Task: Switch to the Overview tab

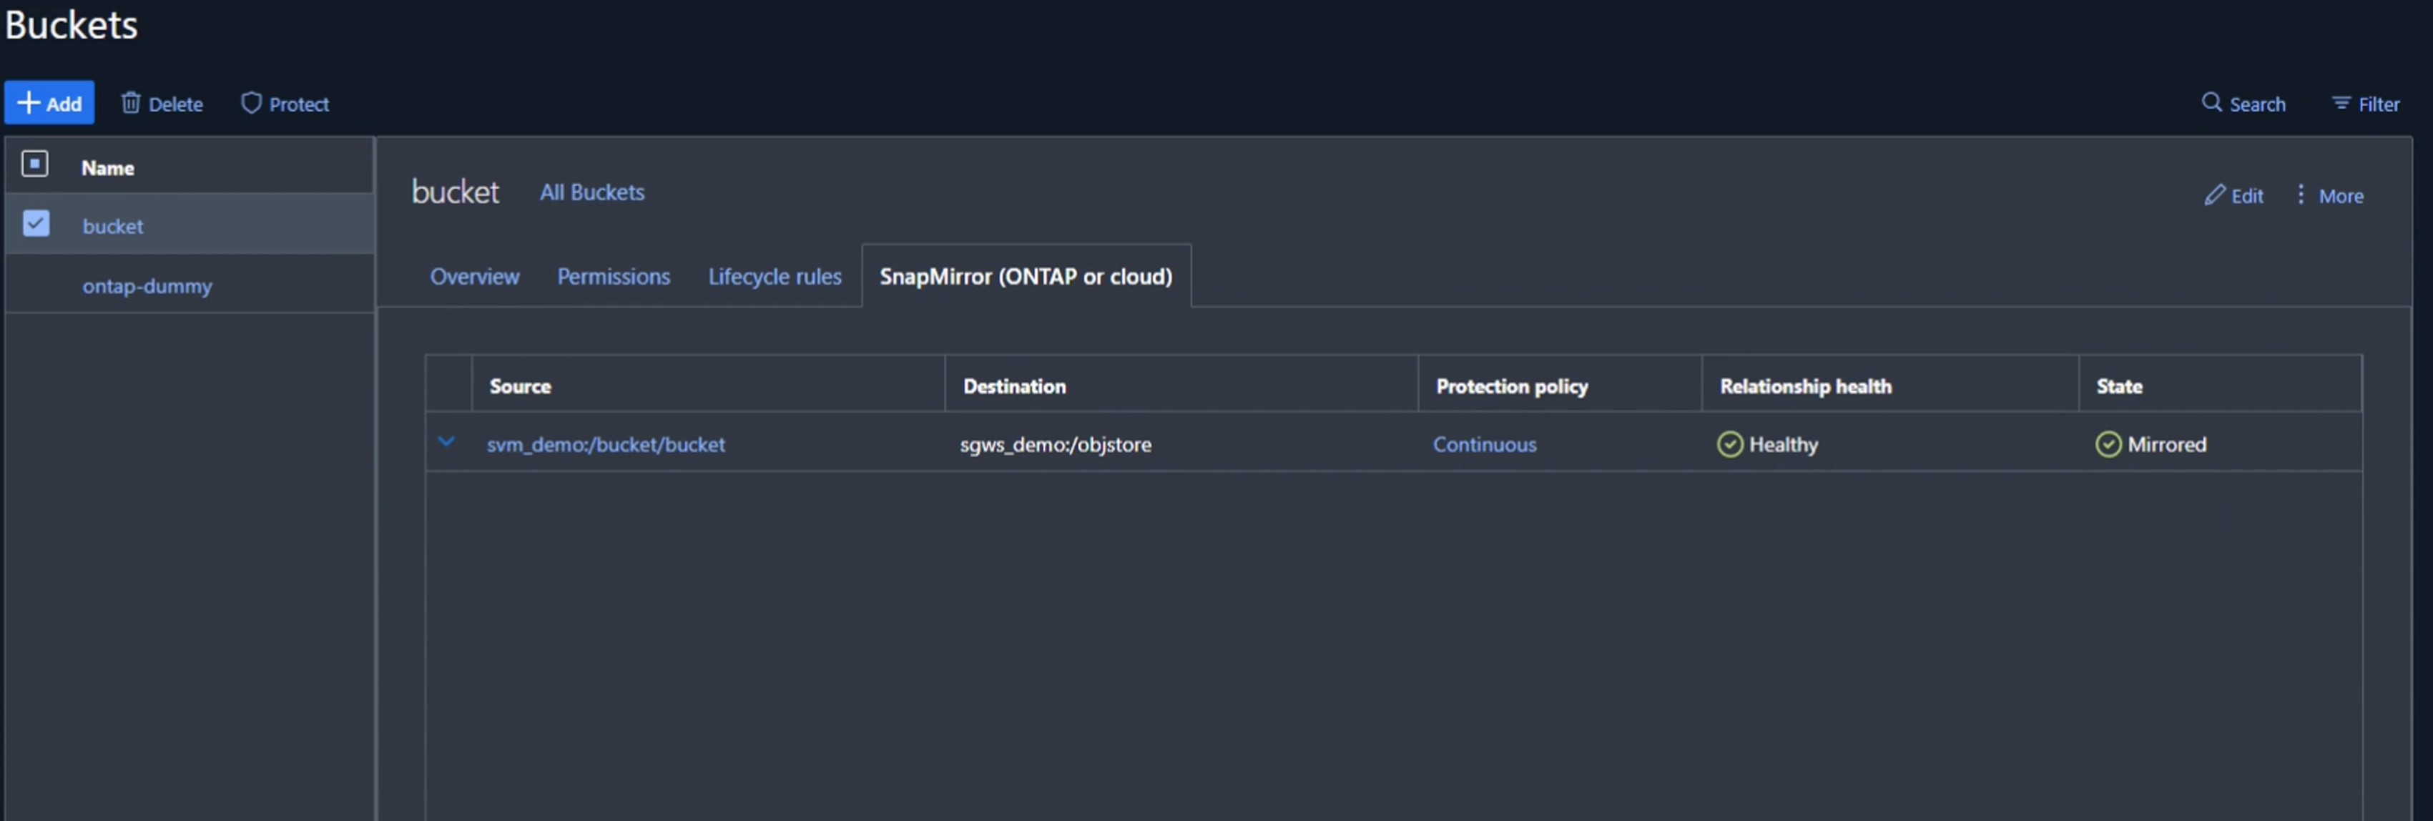Action: 475,275
